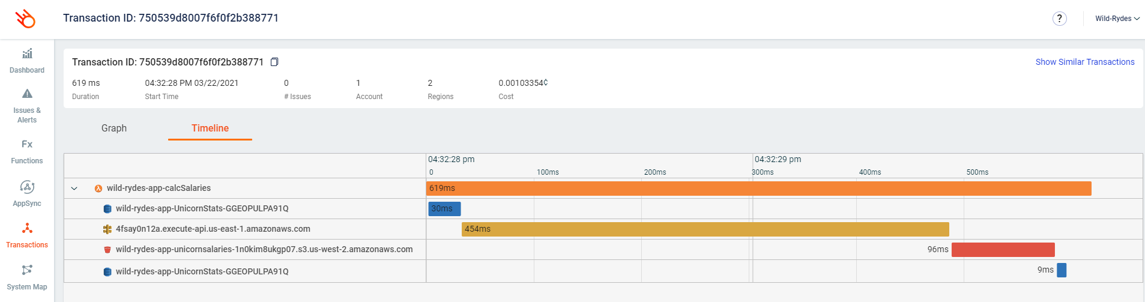
Task: Select the red 96ms timeline bar
Action: (x=1003, y=250)
